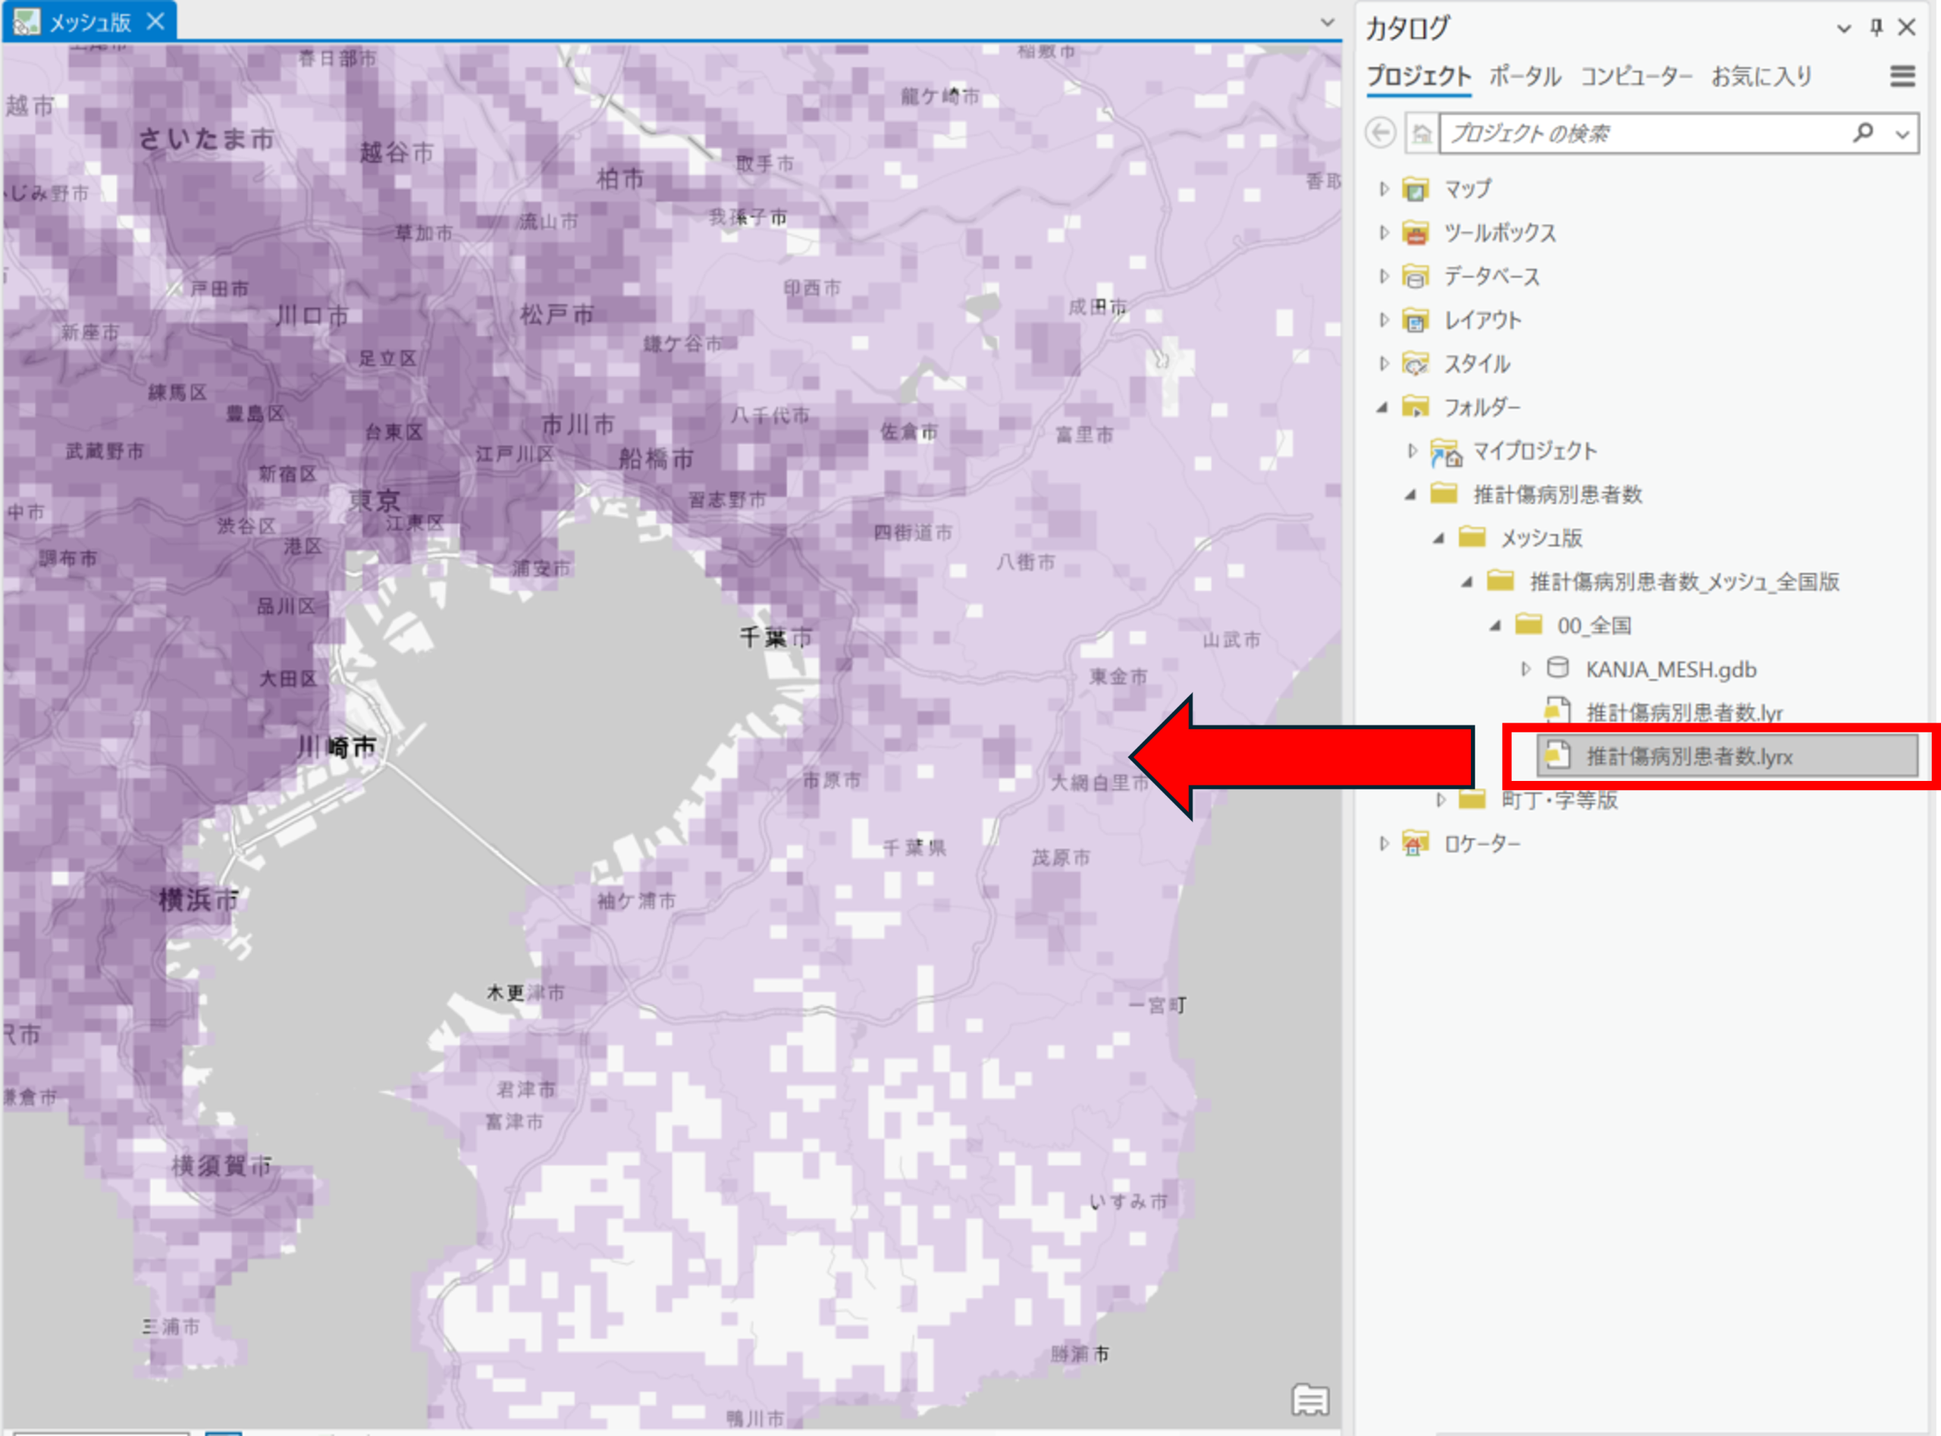The width and height of the screenshot is (1941, 1436).
Task: Select the 推計傷病別患者数.lyr layer file
Action: pyautogui.click(x=1684, y=713)
